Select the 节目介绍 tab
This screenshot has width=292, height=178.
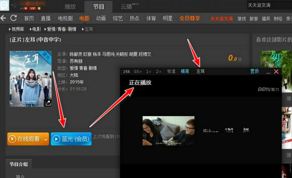[19, 164]
